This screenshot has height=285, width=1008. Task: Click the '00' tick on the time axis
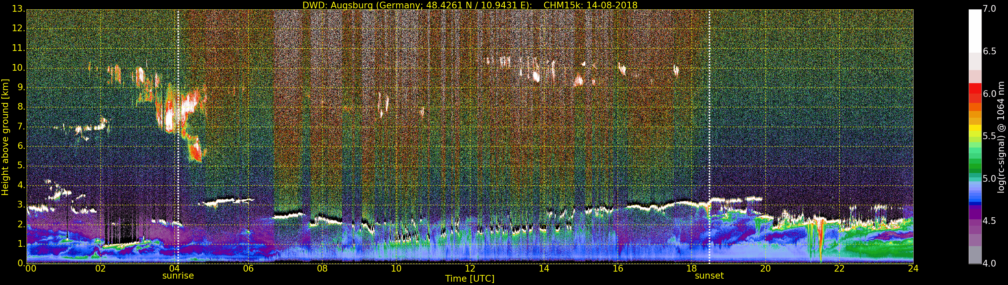pyautogui.click(x=30, y=268)
